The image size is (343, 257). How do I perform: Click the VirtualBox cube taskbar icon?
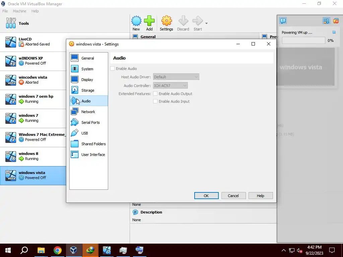coord(74,250)
